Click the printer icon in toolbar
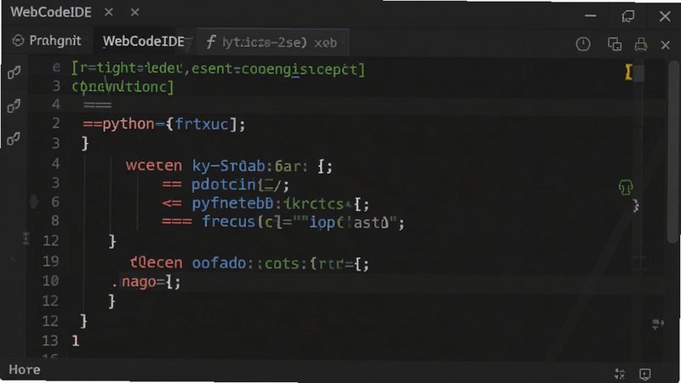 [641, 44]
